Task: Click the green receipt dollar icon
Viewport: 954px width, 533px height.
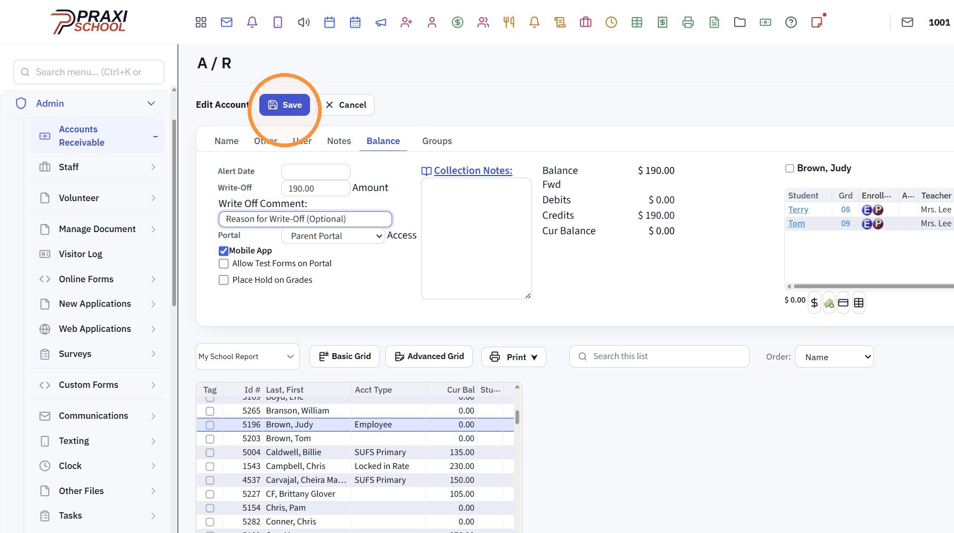Action: point(663,22)
